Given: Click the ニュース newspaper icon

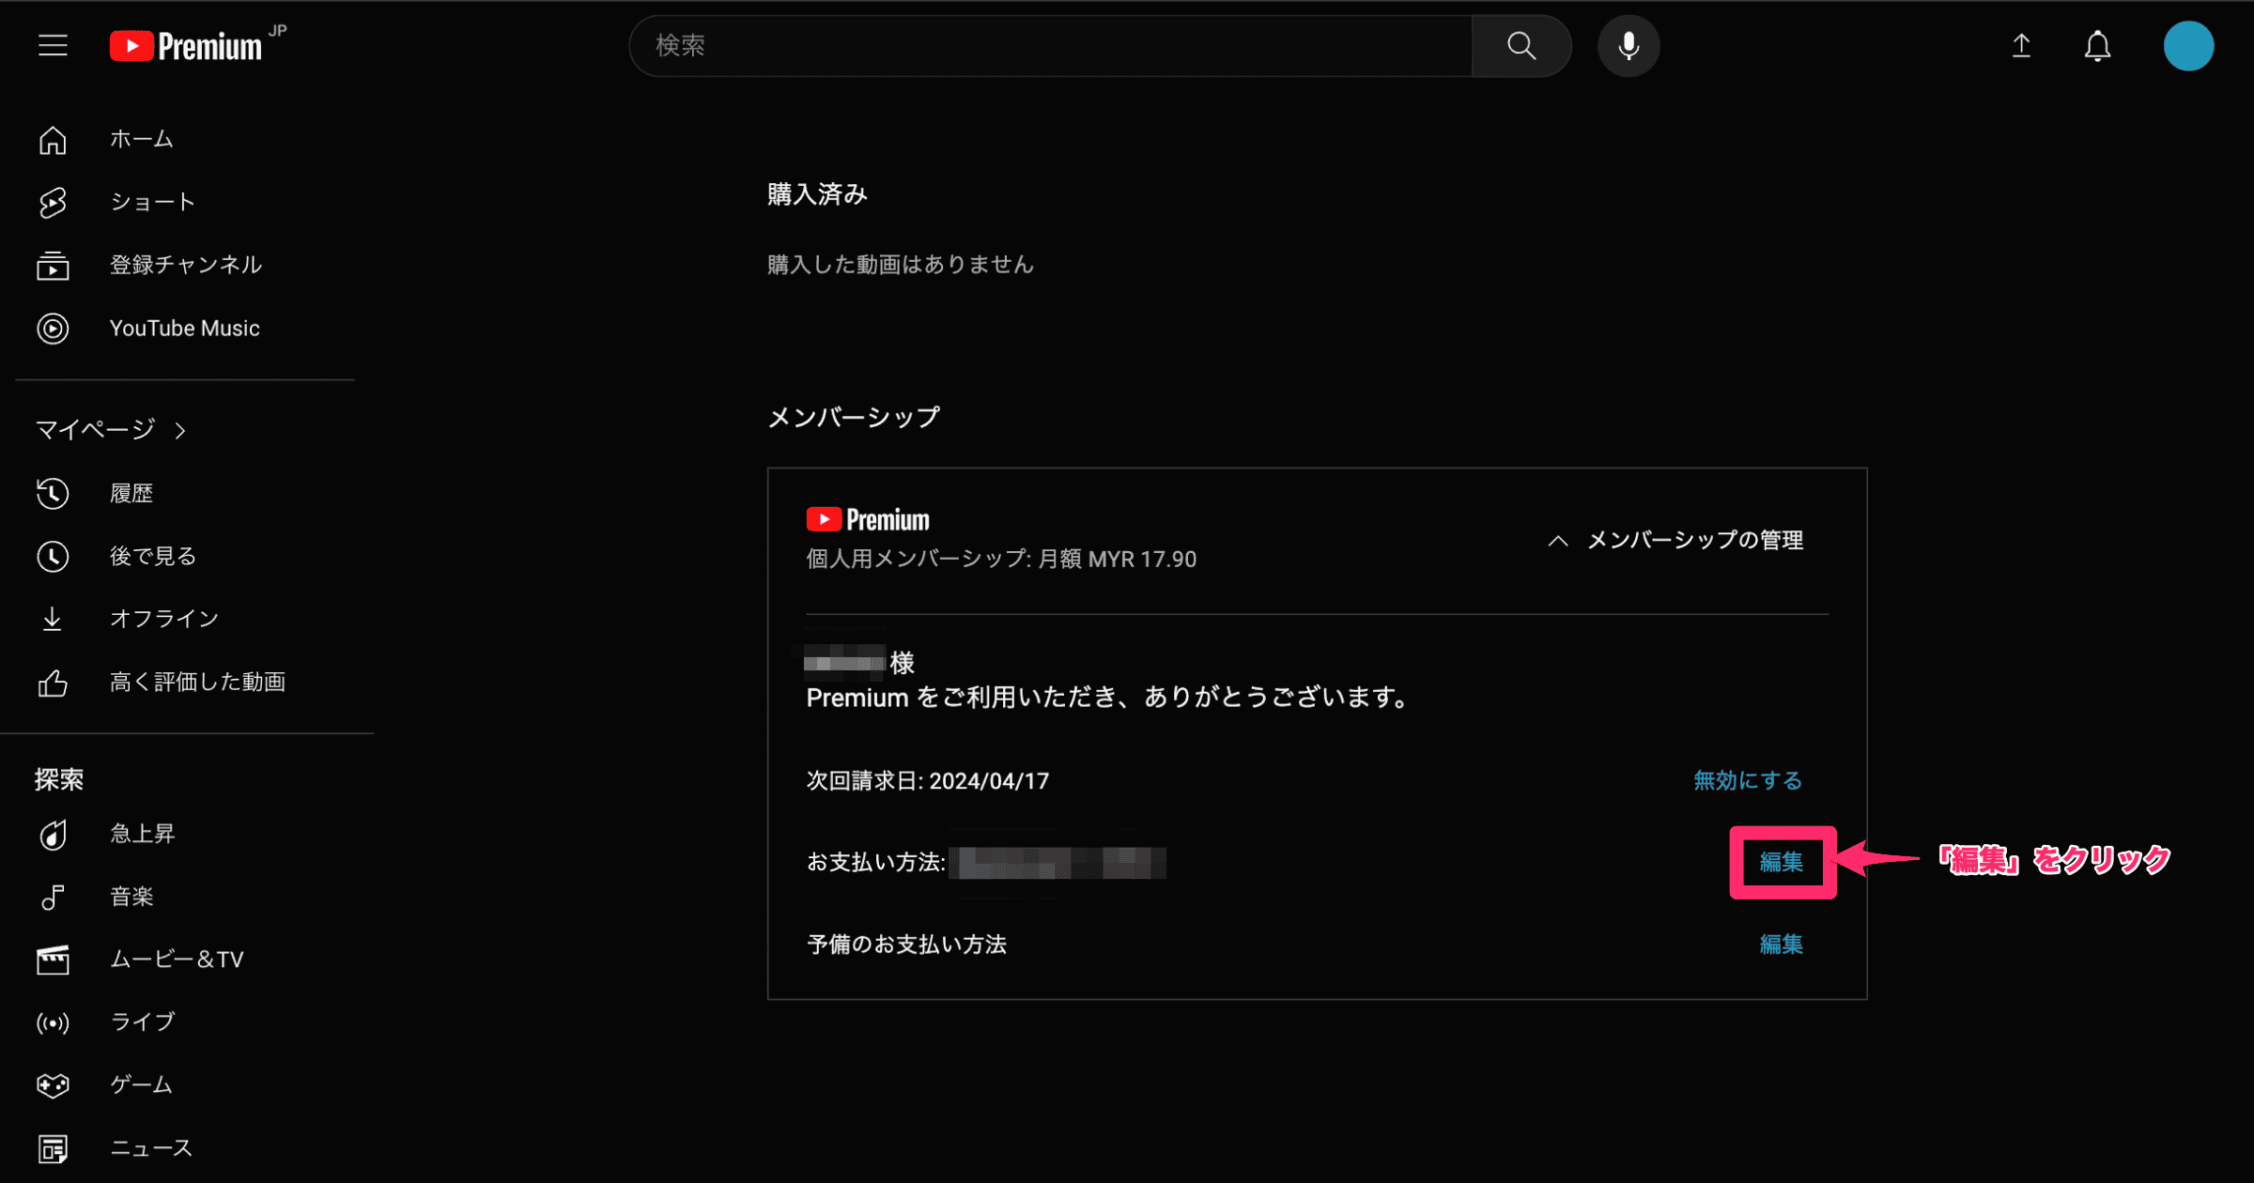Looking at the screenshot, I should pos(53,1148).
